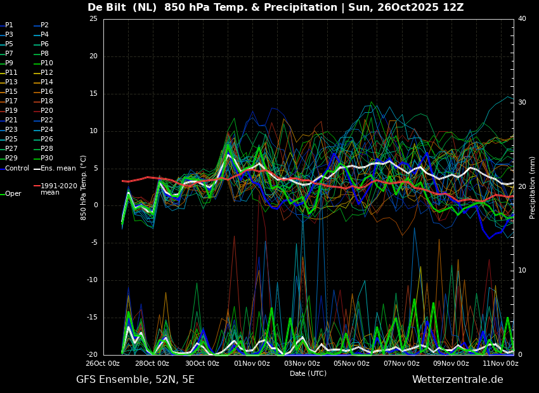Select the P30 legend label
This screenshot has height=393, width=539.
click(43, 158)
